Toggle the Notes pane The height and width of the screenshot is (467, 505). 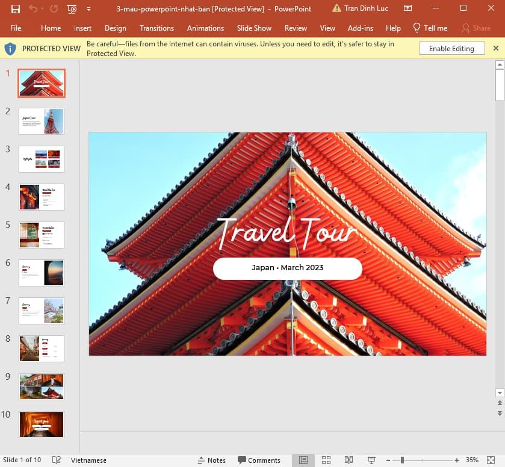(212, 460)
